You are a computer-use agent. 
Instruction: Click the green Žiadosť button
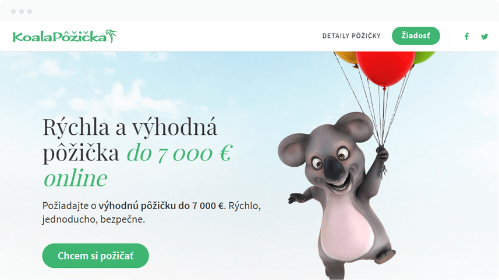pyautogui.click(x=416, y=36)
